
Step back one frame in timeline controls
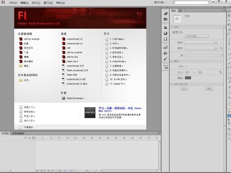pyautogui.click(x=41, y=171)
